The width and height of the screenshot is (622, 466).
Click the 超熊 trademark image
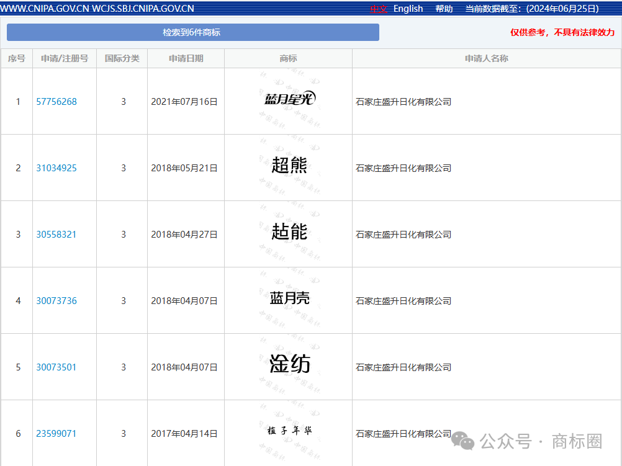point(289,165)
